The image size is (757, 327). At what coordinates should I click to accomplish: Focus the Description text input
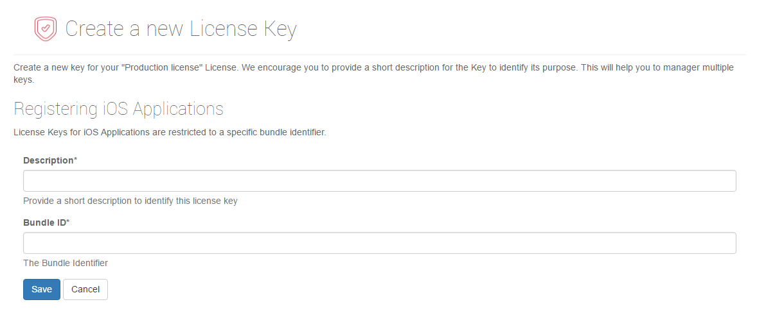click(379, 181)
